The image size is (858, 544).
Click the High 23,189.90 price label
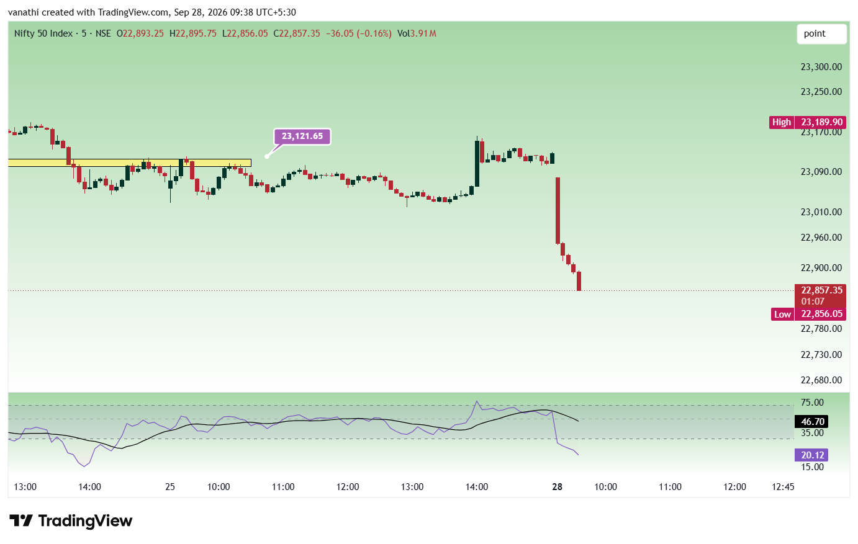[808, 122]
